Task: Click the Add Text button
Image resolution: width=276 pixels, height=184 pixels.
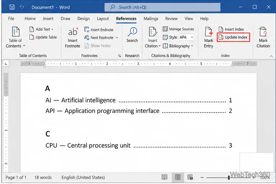Action: pyautogui.click(x=41, y=29)
